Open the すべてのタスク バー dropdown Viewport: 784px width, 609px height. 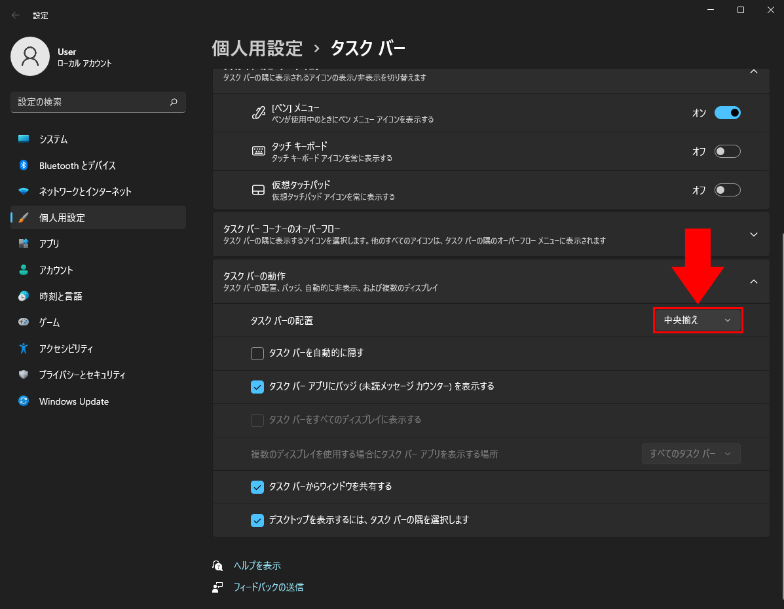(691, 454)
